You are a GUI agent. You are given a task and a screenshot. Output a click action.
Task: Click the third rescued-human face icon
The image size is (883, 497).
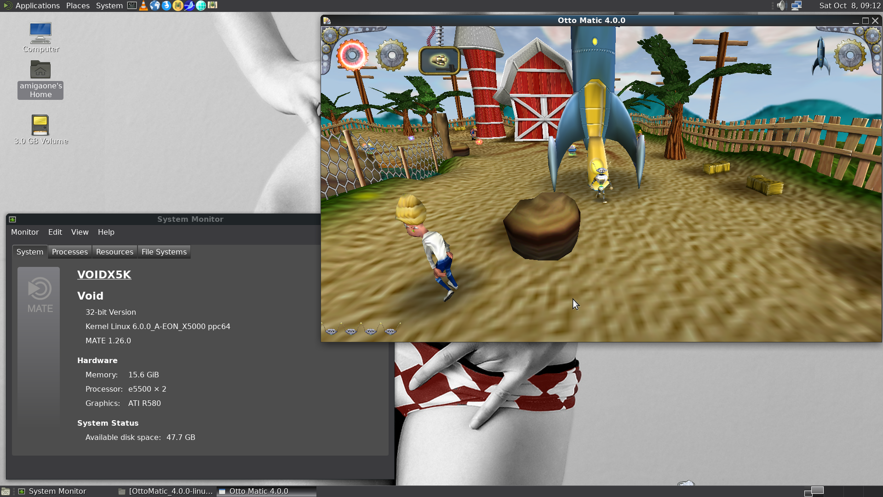(x=371, y=330)
